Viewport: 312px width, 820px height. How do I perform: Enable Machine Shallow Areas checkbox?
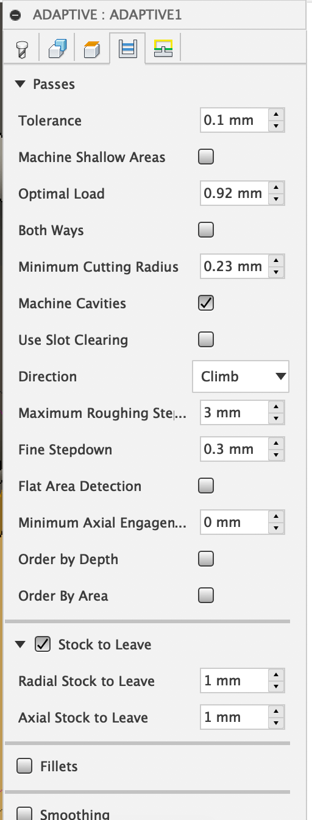coord(207,157)
